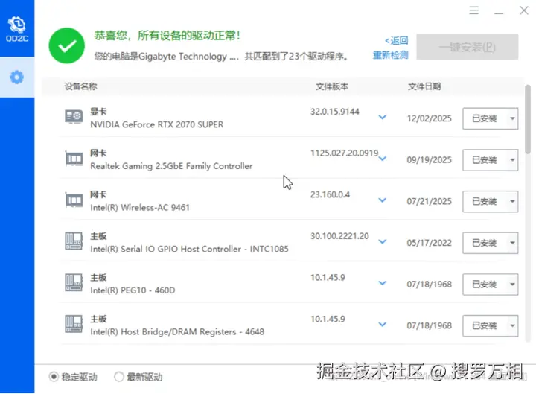Image resolution: width=536 pixels, height=394 pixels.
Task: Click the 文件版本 column header
Action: point(331,86)
